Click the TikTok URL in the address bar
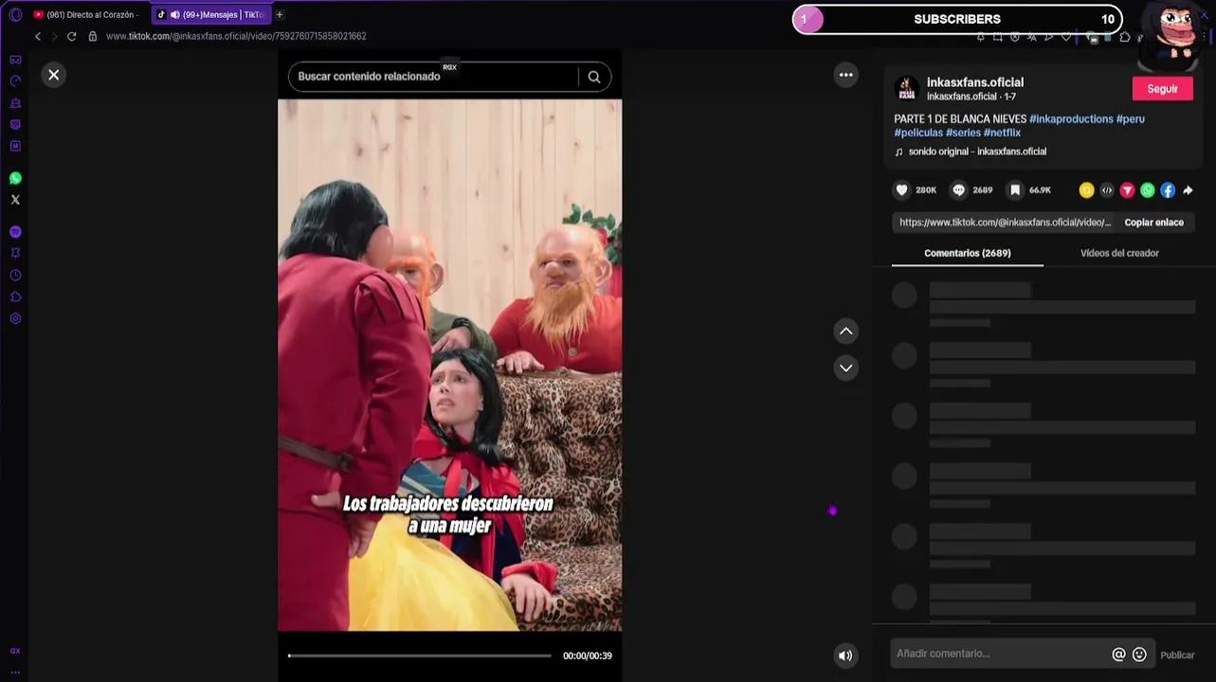This screenshot has width=1216, height=682. coord(236,36)
